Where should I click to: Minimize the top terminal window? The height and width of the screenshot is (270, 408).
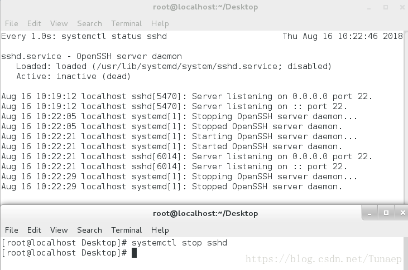(369, 8)
